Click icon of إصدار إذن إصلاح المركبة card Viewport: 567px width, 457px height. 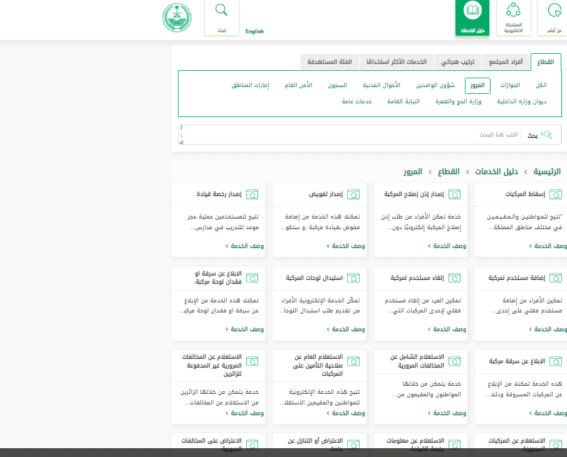pyautogui.click(x=455, y=194)
